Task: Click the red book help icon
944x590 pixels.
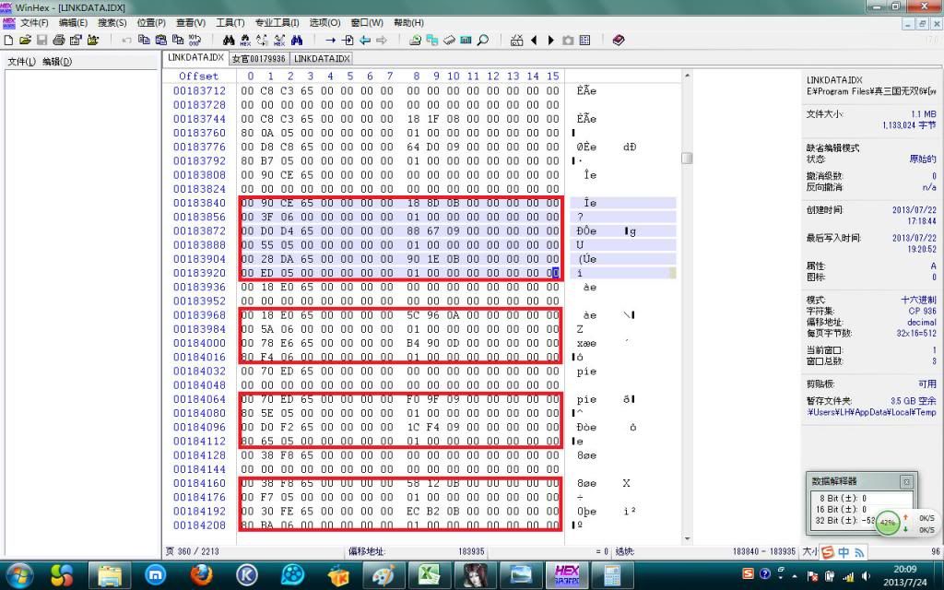Action: (618, 41)
